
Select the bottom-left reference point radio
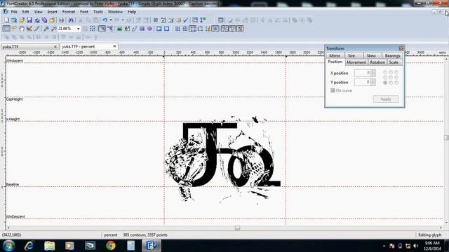click(x=385, y=83)
